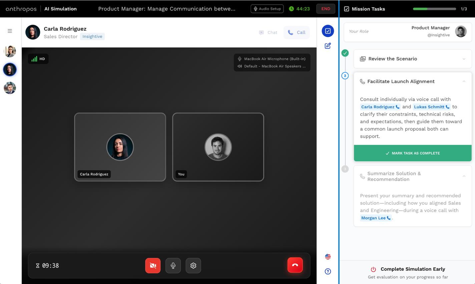Call Morgan Lee via task link

click(376, 218)
